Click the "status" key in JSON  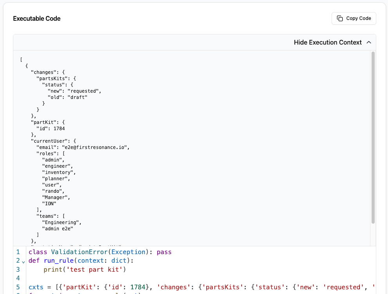55,85
